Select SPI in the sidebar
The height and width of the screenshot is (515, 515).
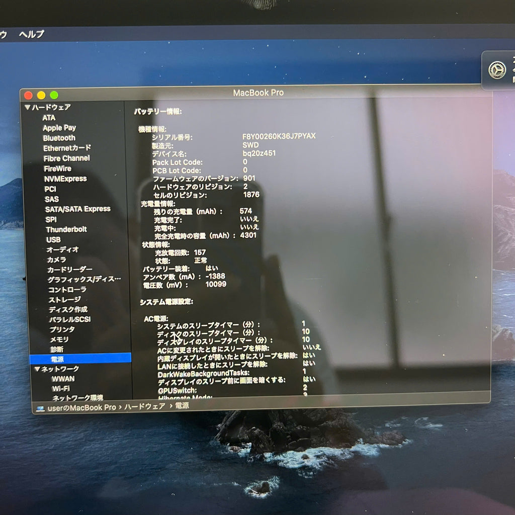51,219
